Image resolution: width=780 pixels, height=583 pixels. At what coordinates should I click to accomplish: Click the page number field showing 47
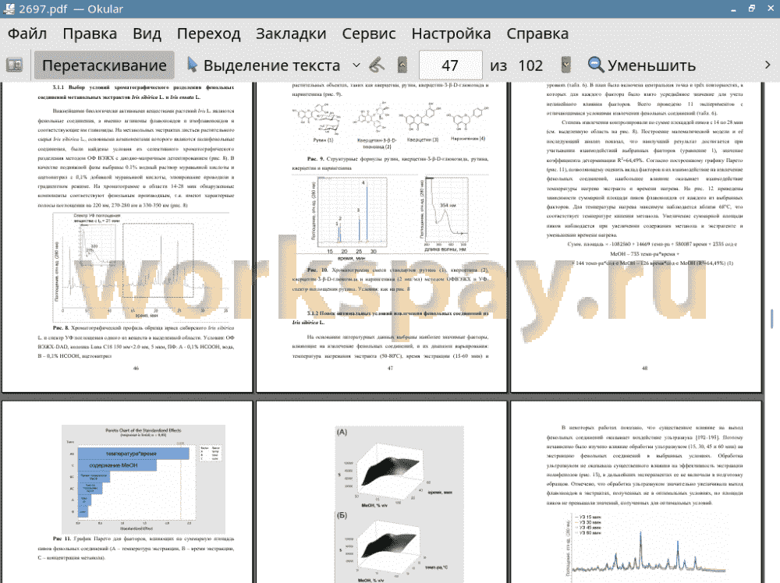click(x=450, y=65)
